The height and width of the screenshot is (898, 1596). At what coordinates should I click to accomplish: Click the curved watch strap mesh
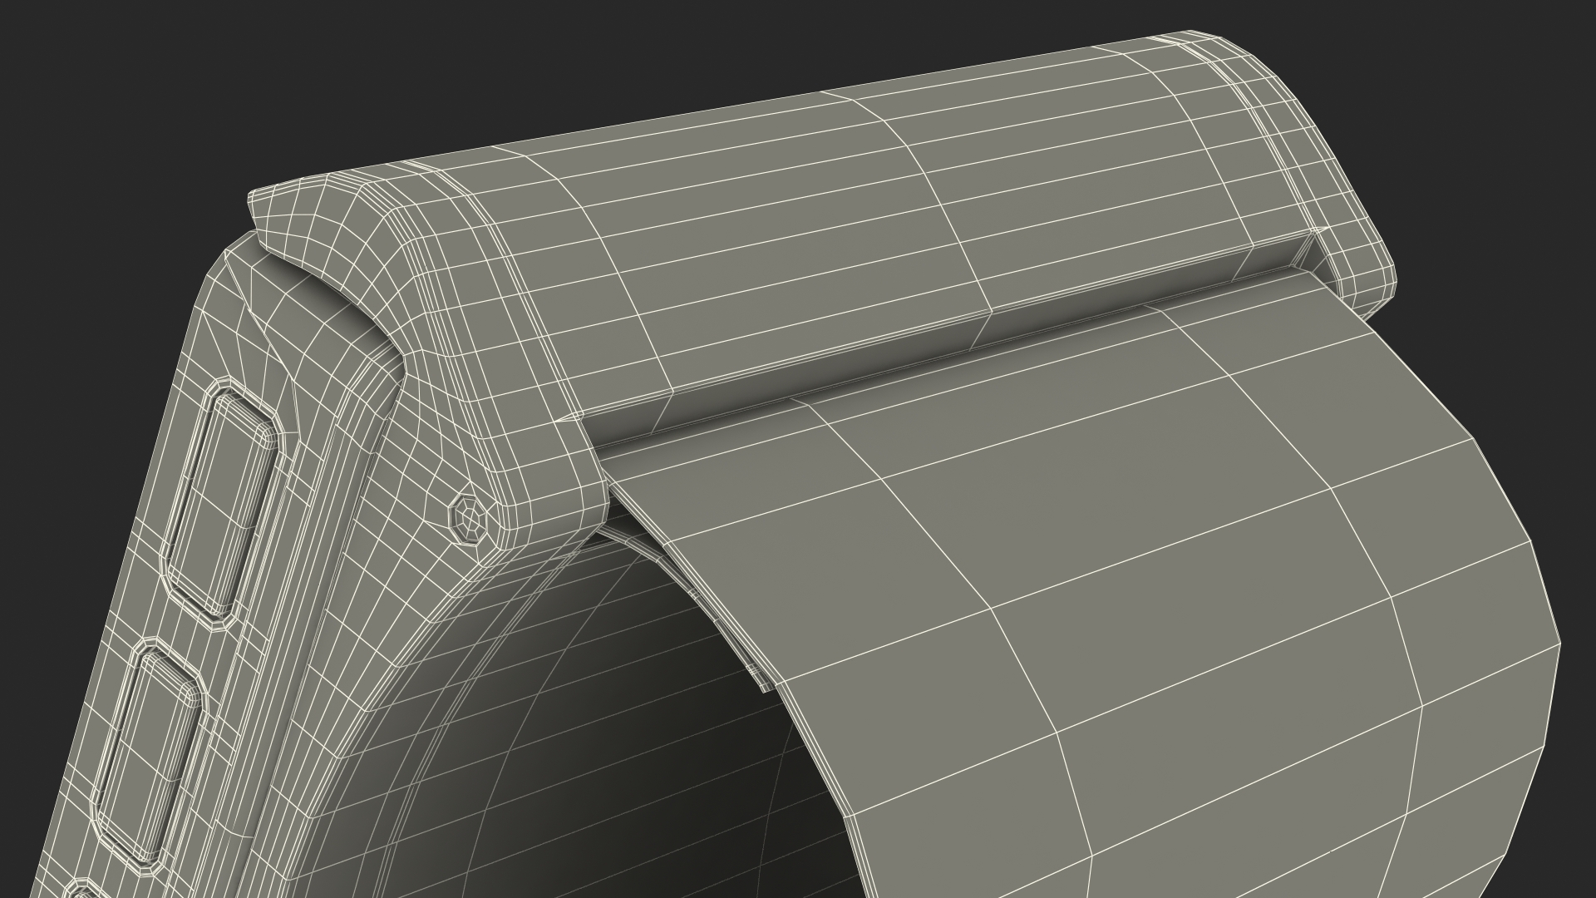[1081, 582]
